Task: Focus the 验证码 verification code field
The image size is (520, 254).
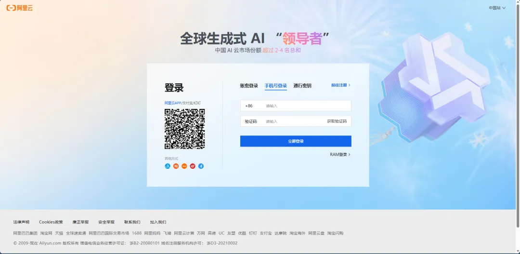Action: (x=295, y=121)
